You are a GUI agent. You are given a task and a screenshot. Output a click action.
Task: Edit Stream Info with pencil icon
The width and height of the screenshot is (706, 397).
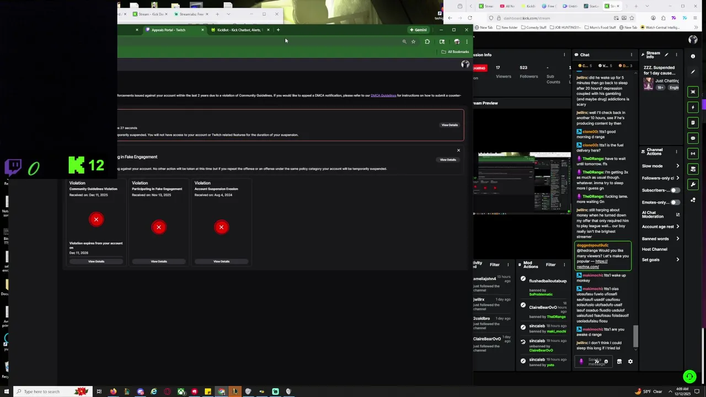click(x=666, y=55)
